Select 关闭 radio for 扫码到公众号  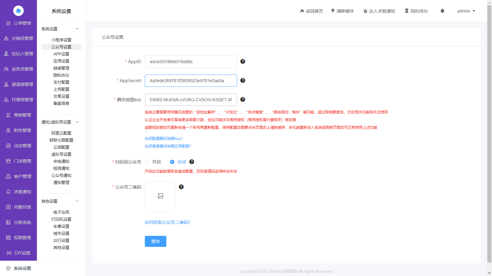click(x=172, y=162)
